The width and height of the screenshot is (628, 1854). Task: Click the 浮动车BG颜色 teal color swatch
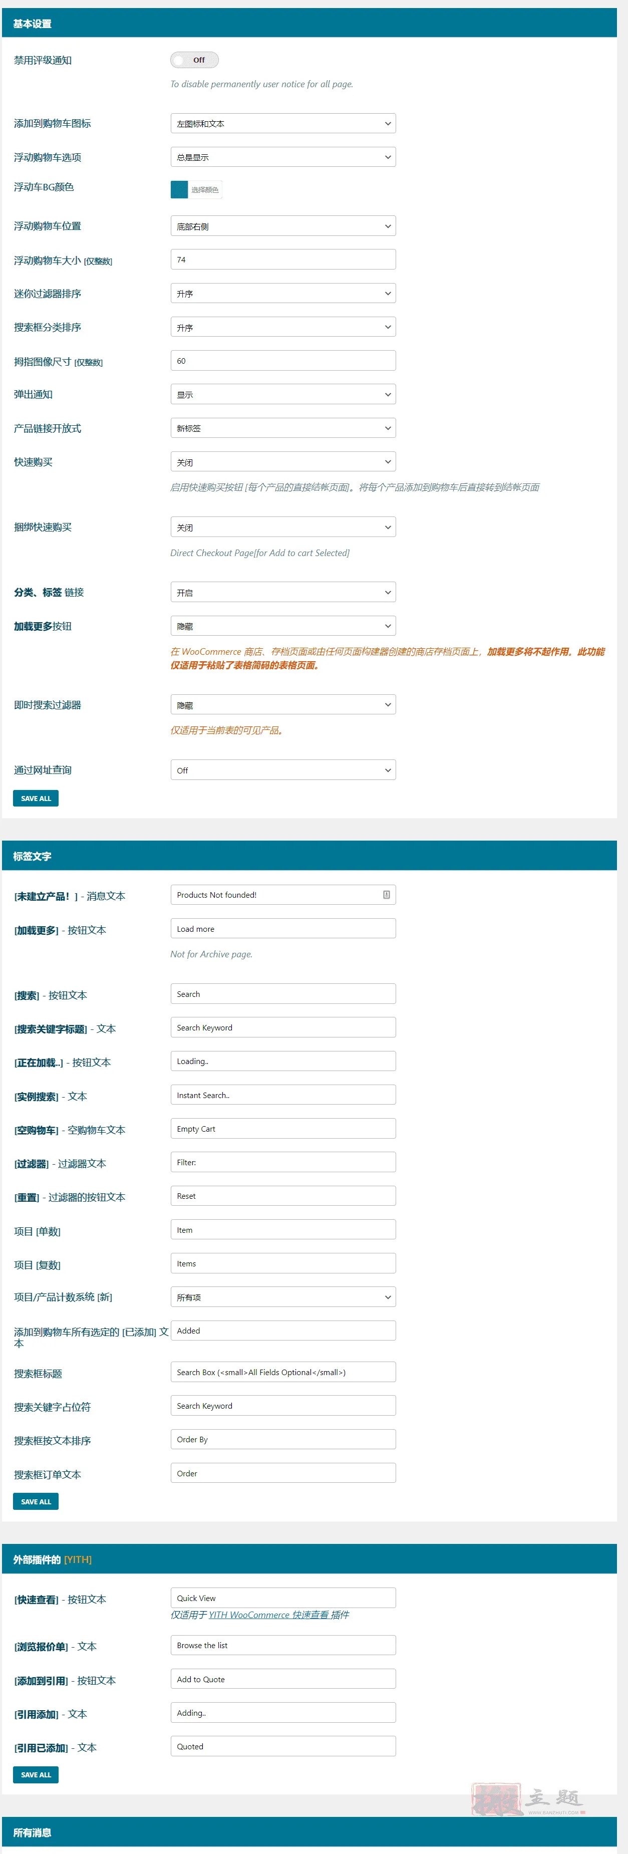179,189
